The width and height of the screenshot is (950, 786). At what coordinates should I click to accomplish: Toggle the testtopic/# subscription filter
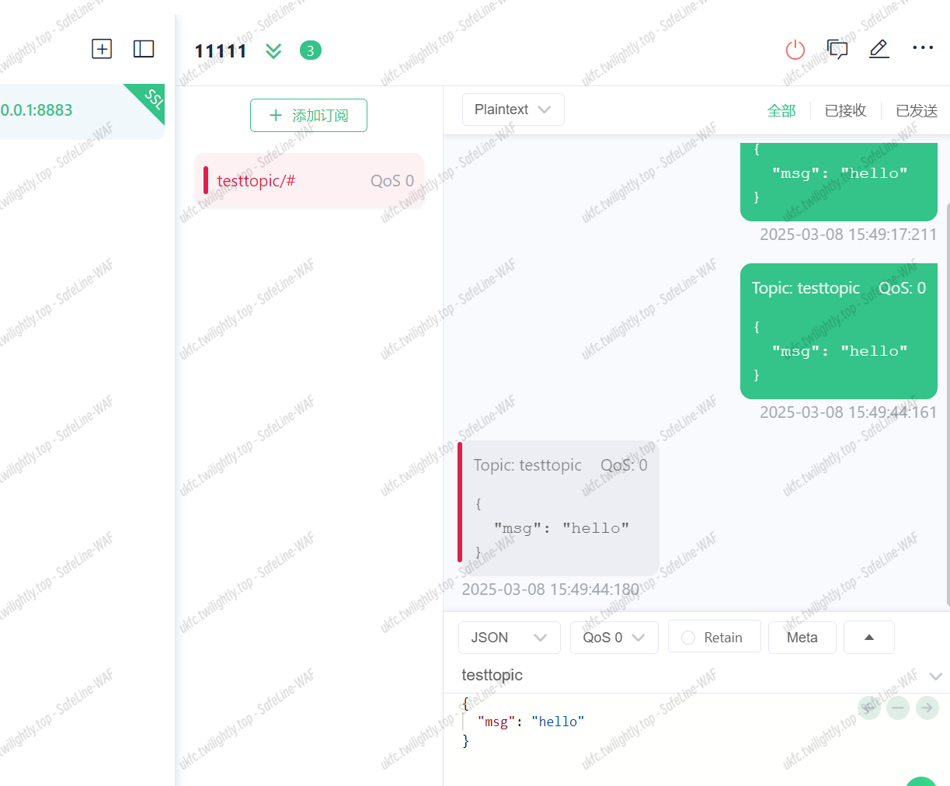pyautogui.click(x=309, y=181)
